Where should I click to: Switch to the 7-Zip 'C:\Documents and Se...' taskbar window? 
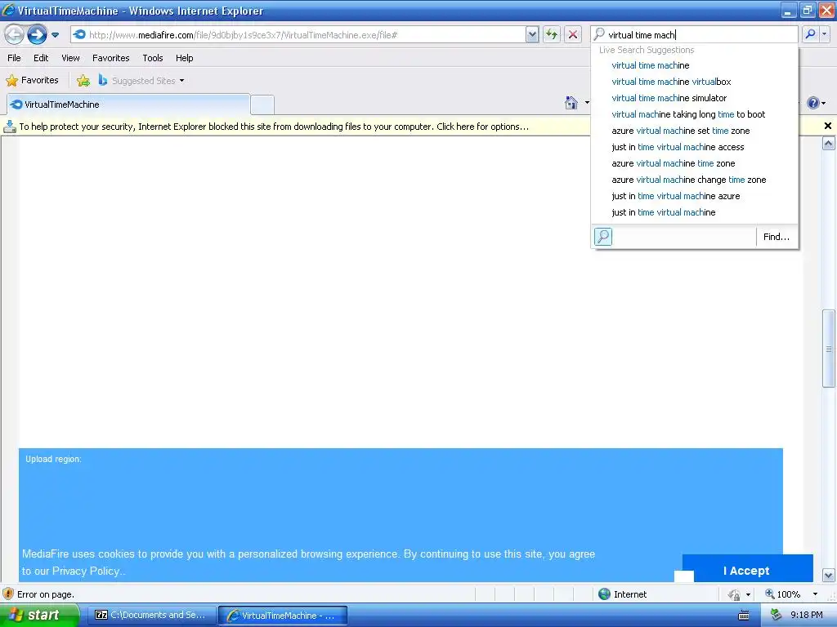point(151,616)
